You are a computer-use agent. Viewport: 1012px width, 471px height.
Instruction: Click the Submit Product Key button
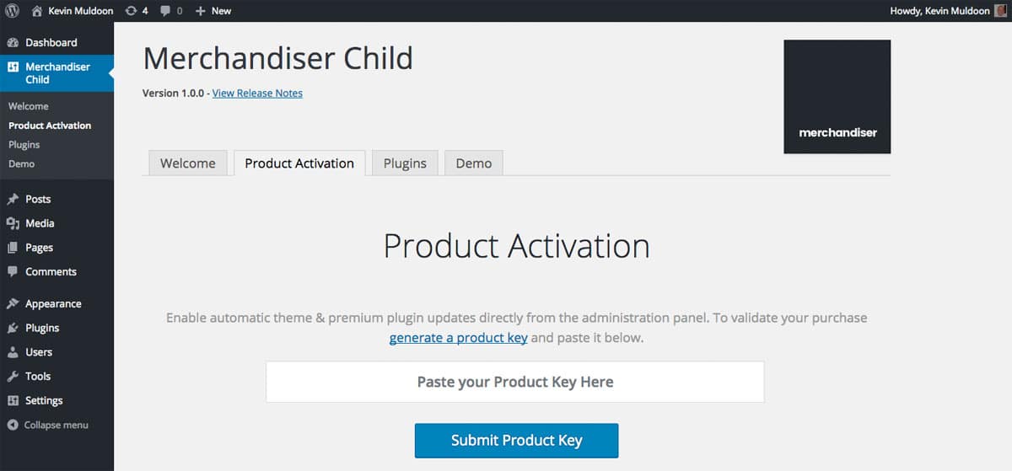point(516,441)
